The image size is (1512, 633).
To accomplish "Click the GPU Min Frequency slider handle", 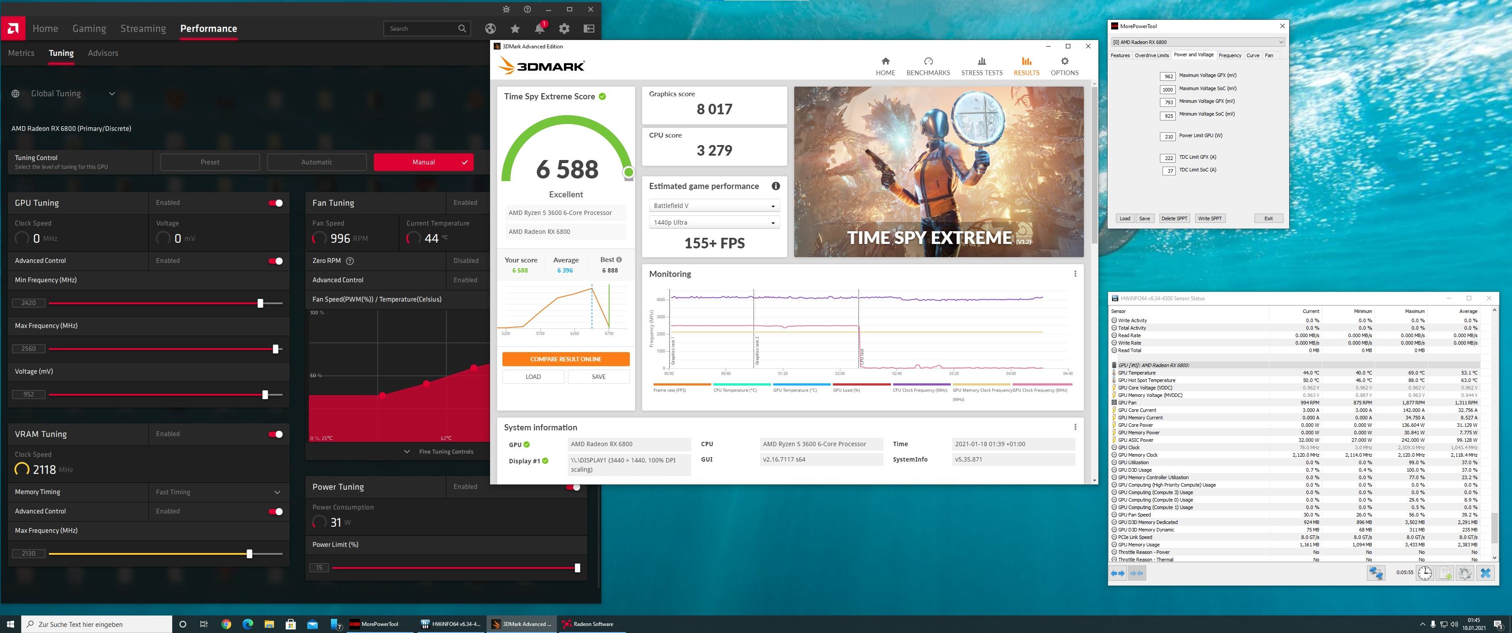I will [x=260, y=303].
